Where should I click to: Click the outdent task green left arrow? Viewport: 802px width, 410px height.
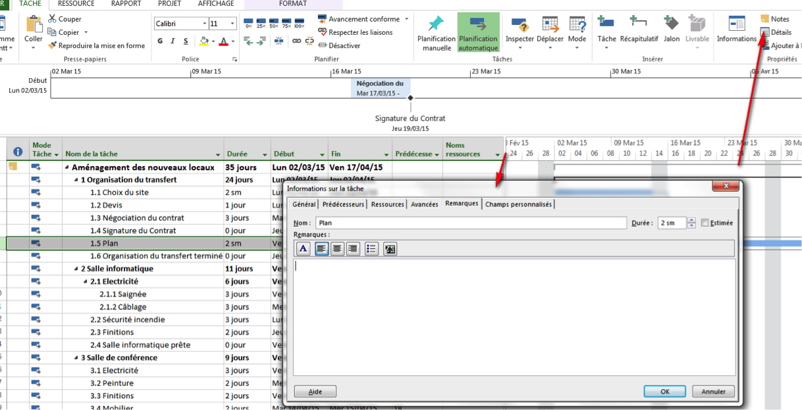tap(248, 41)
